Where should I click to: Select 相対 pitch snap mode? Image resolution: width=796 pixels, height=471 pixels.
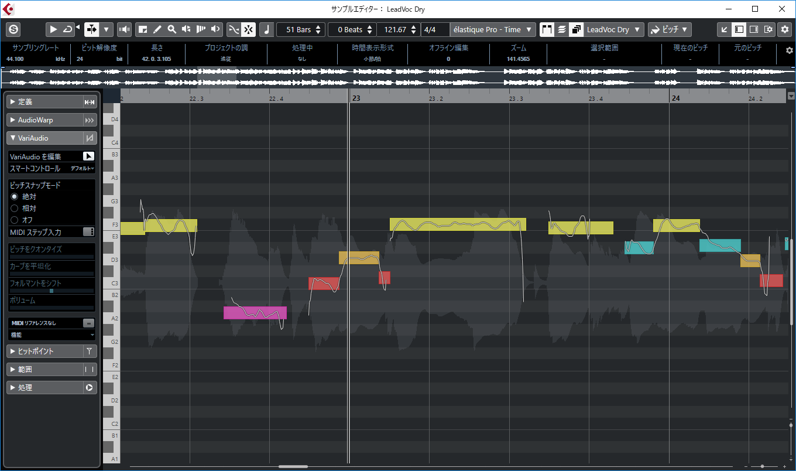[x=15, y=208]
